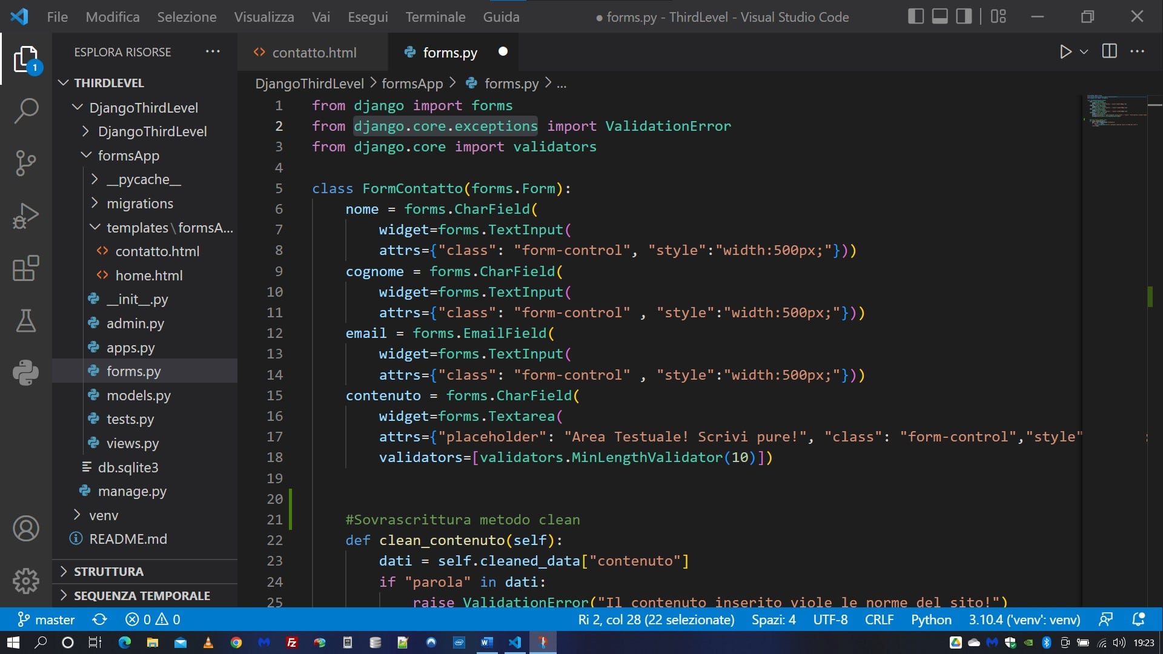Open Microsoft Word from the taskbar
Image resolution: width=1163 pixels, height=654 pixels.
click(486, 642)
